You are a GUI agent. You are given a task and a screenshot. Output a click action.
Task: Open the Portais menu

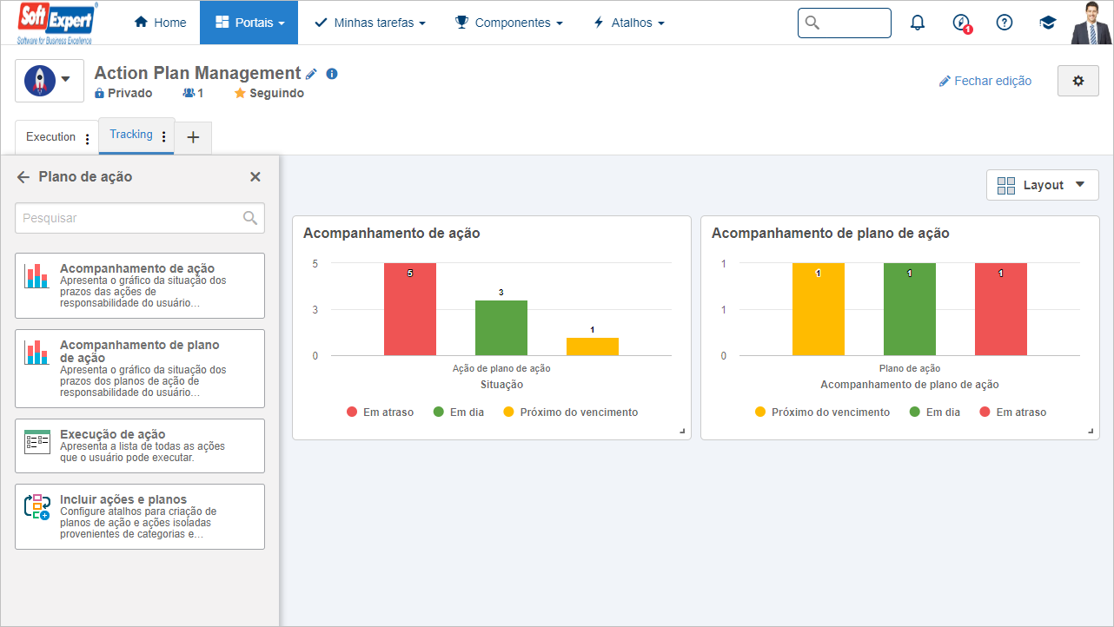point(249,23)
